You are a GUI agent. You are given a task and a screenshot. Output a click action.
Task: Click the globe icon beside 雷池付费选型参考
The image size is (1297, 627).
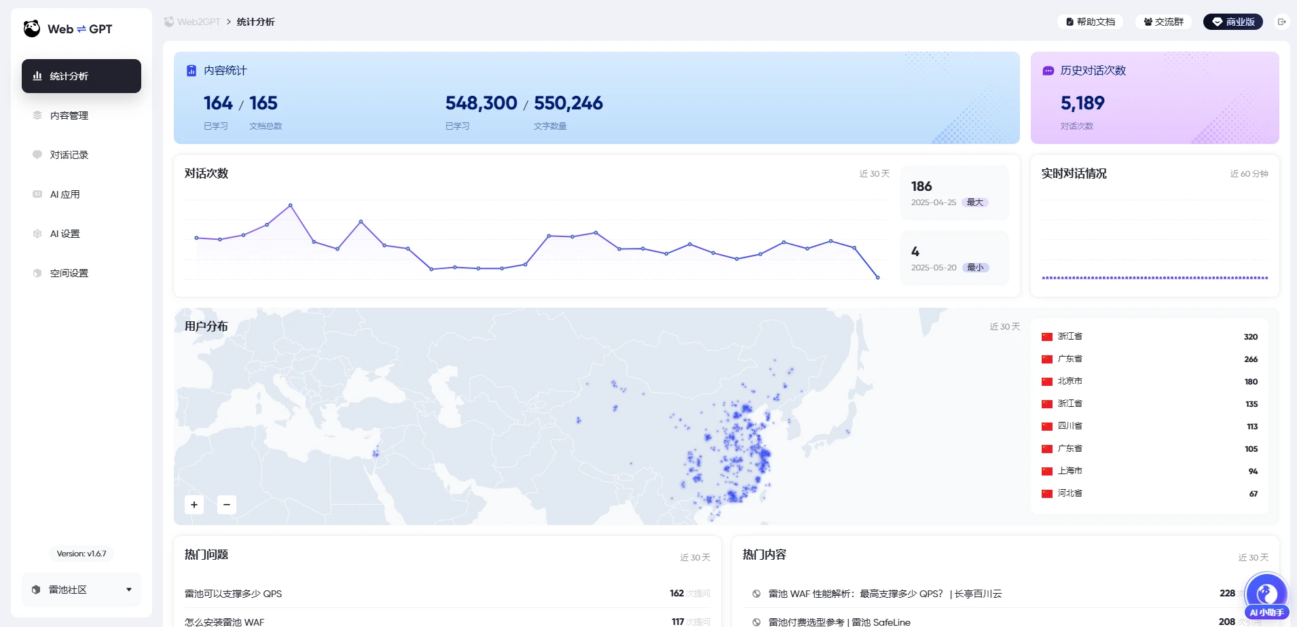point(756,622)
